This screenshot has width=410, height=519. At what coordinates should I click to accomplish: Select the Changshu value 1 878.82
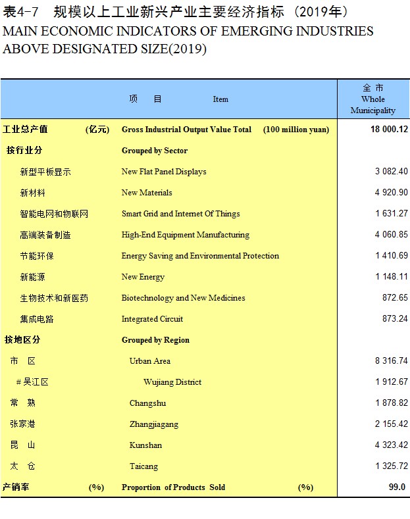click(392, 403)
